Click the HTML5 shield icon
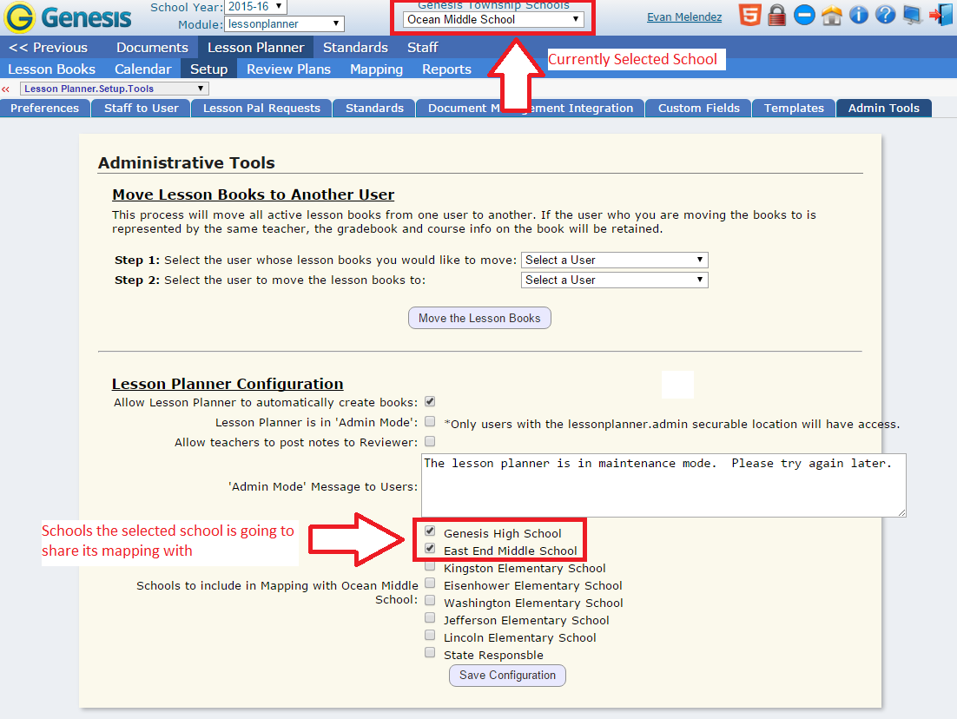Screen dimensions: 957x719 (749, 15)
